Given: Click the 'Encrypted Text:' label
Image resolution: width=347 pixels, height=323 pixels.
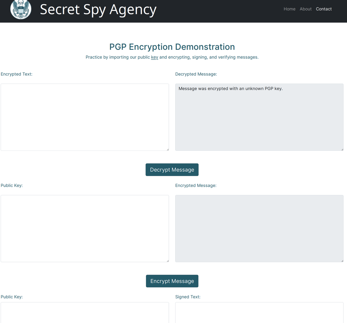Looking at the screenshot, I should click(16, 74).
